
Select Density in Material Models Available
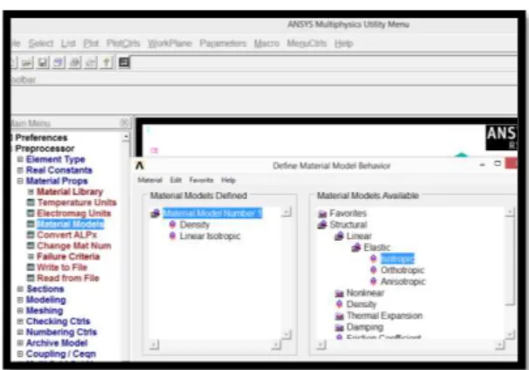click(x=361, y=305)
